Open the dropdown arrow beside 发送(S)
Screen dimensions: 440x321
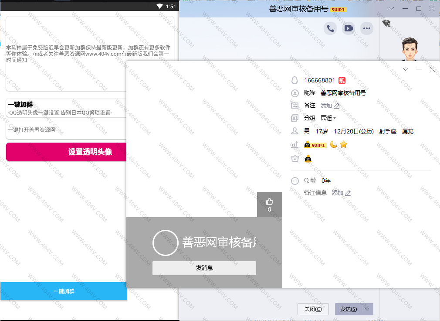367,309
